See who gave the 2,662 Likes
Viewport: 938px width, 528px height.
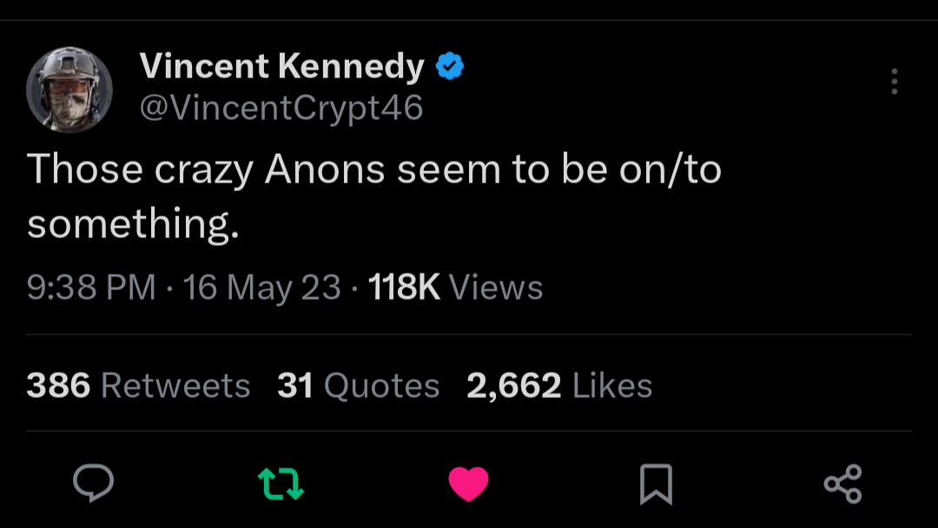[559, 386]
